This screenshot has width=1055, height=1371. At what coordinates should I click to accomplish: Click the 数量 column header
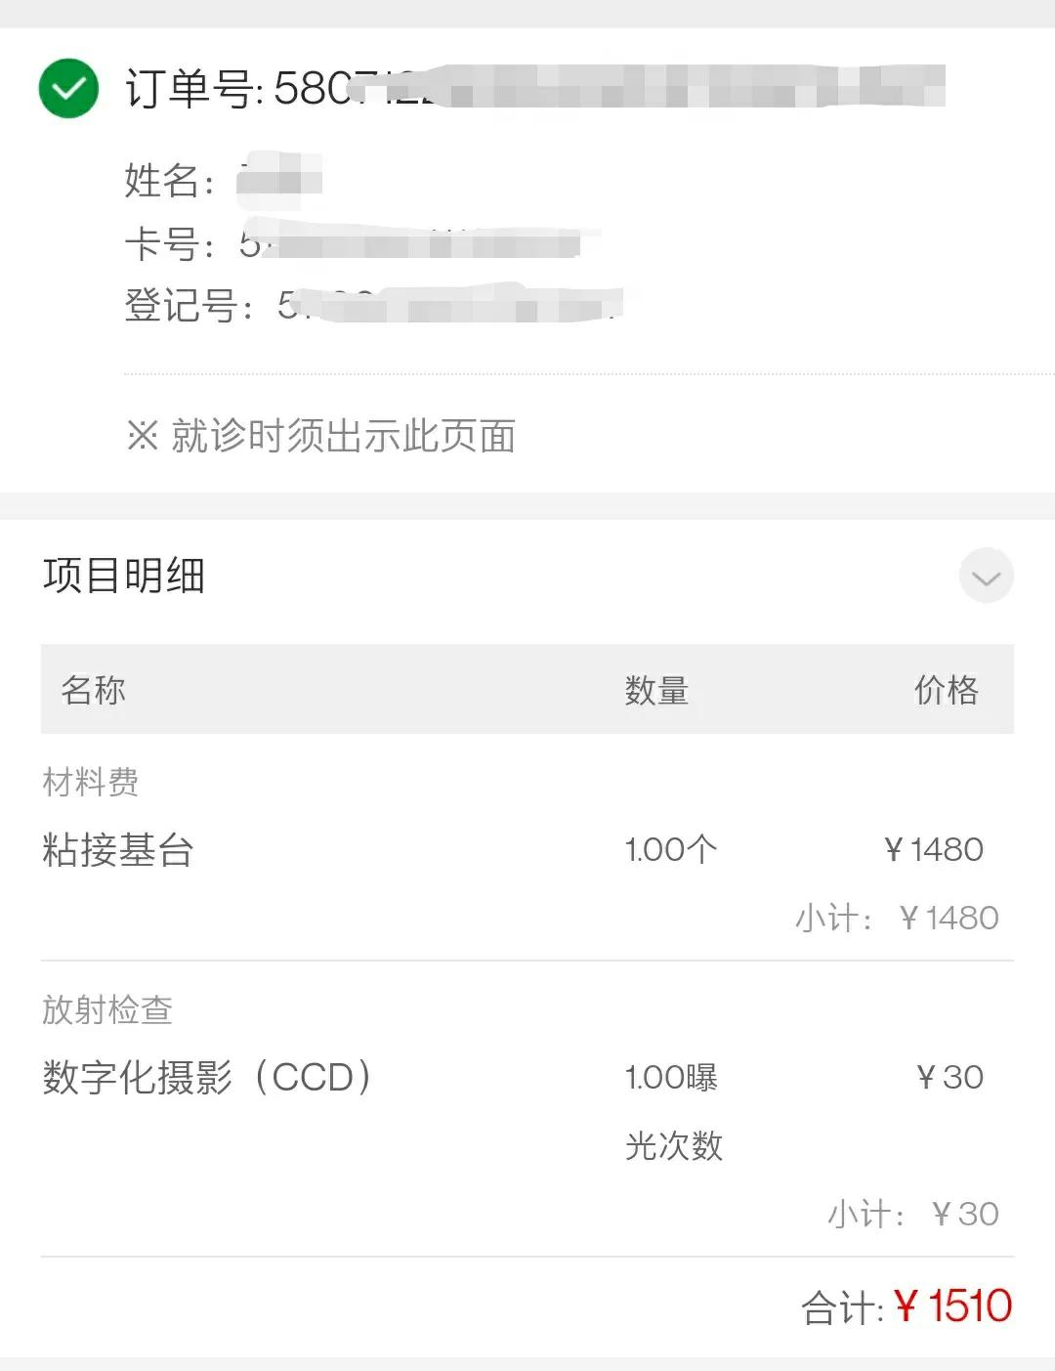(656, 690)
